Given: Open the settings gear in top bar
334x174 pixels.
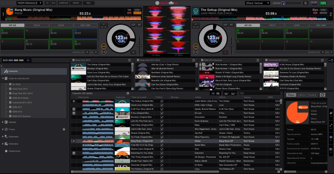Looking at the screenshot, I should click(x=305, y=3).
